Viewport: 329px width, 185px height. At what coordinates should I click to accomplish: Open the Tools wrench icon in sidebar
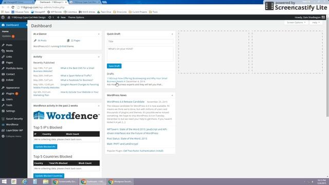pyautogui.click(x=3, y=105)
